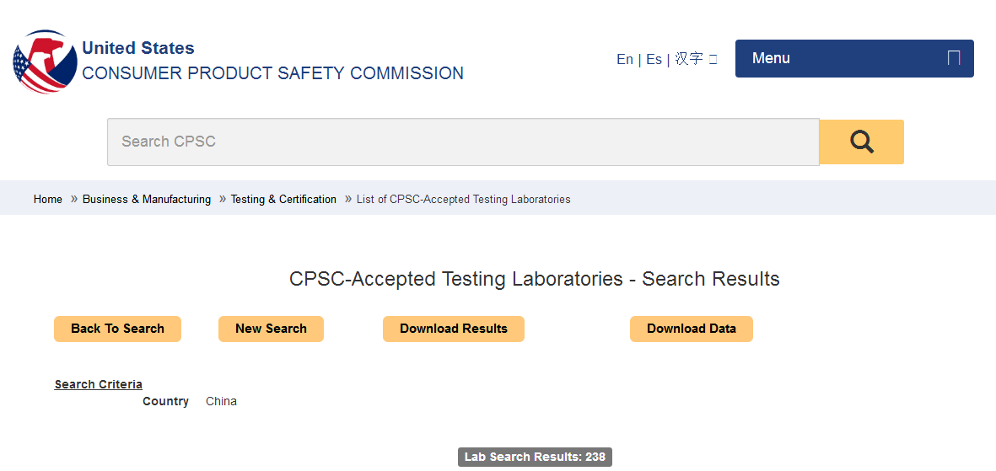
Task: Go to Home breadcrumb
Action: (47, 200)
